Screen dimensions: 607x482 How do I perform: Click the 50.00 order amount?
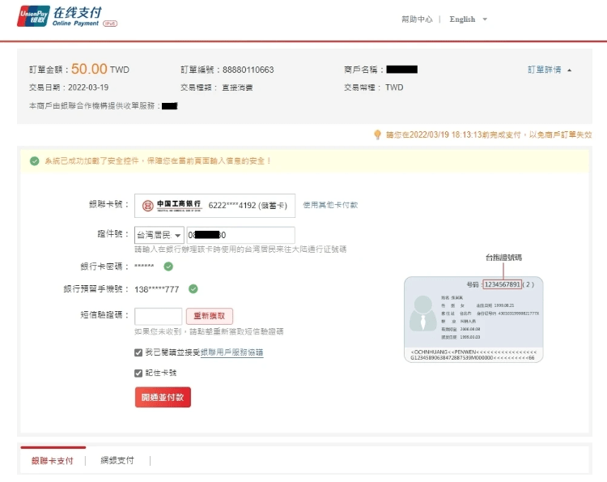tap(89, 69)
